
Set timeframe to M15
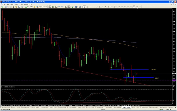coord(122,7)
